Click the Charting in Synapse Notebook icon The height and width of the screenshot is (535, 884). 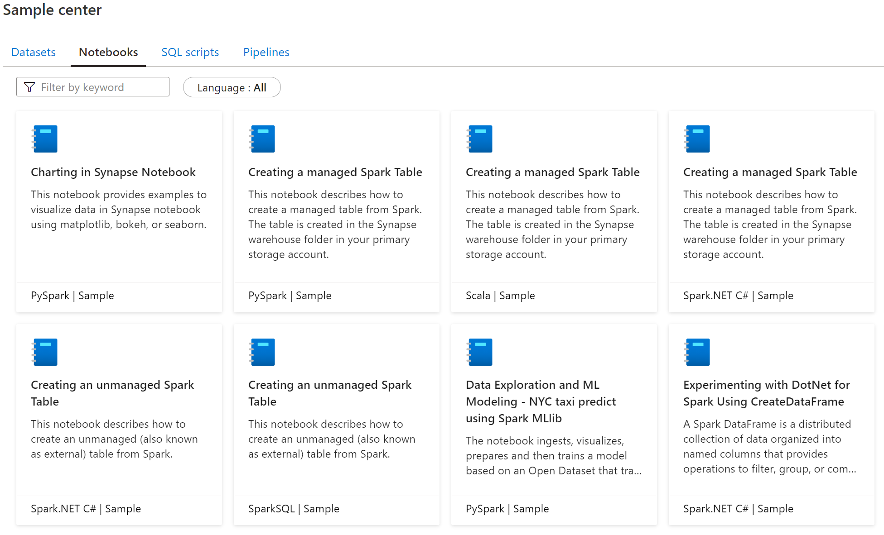(44, 139)
